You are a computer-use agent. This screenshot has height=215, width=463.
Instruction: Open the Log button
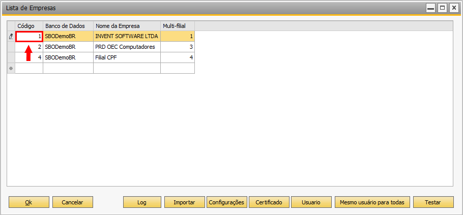click(142, 202)
